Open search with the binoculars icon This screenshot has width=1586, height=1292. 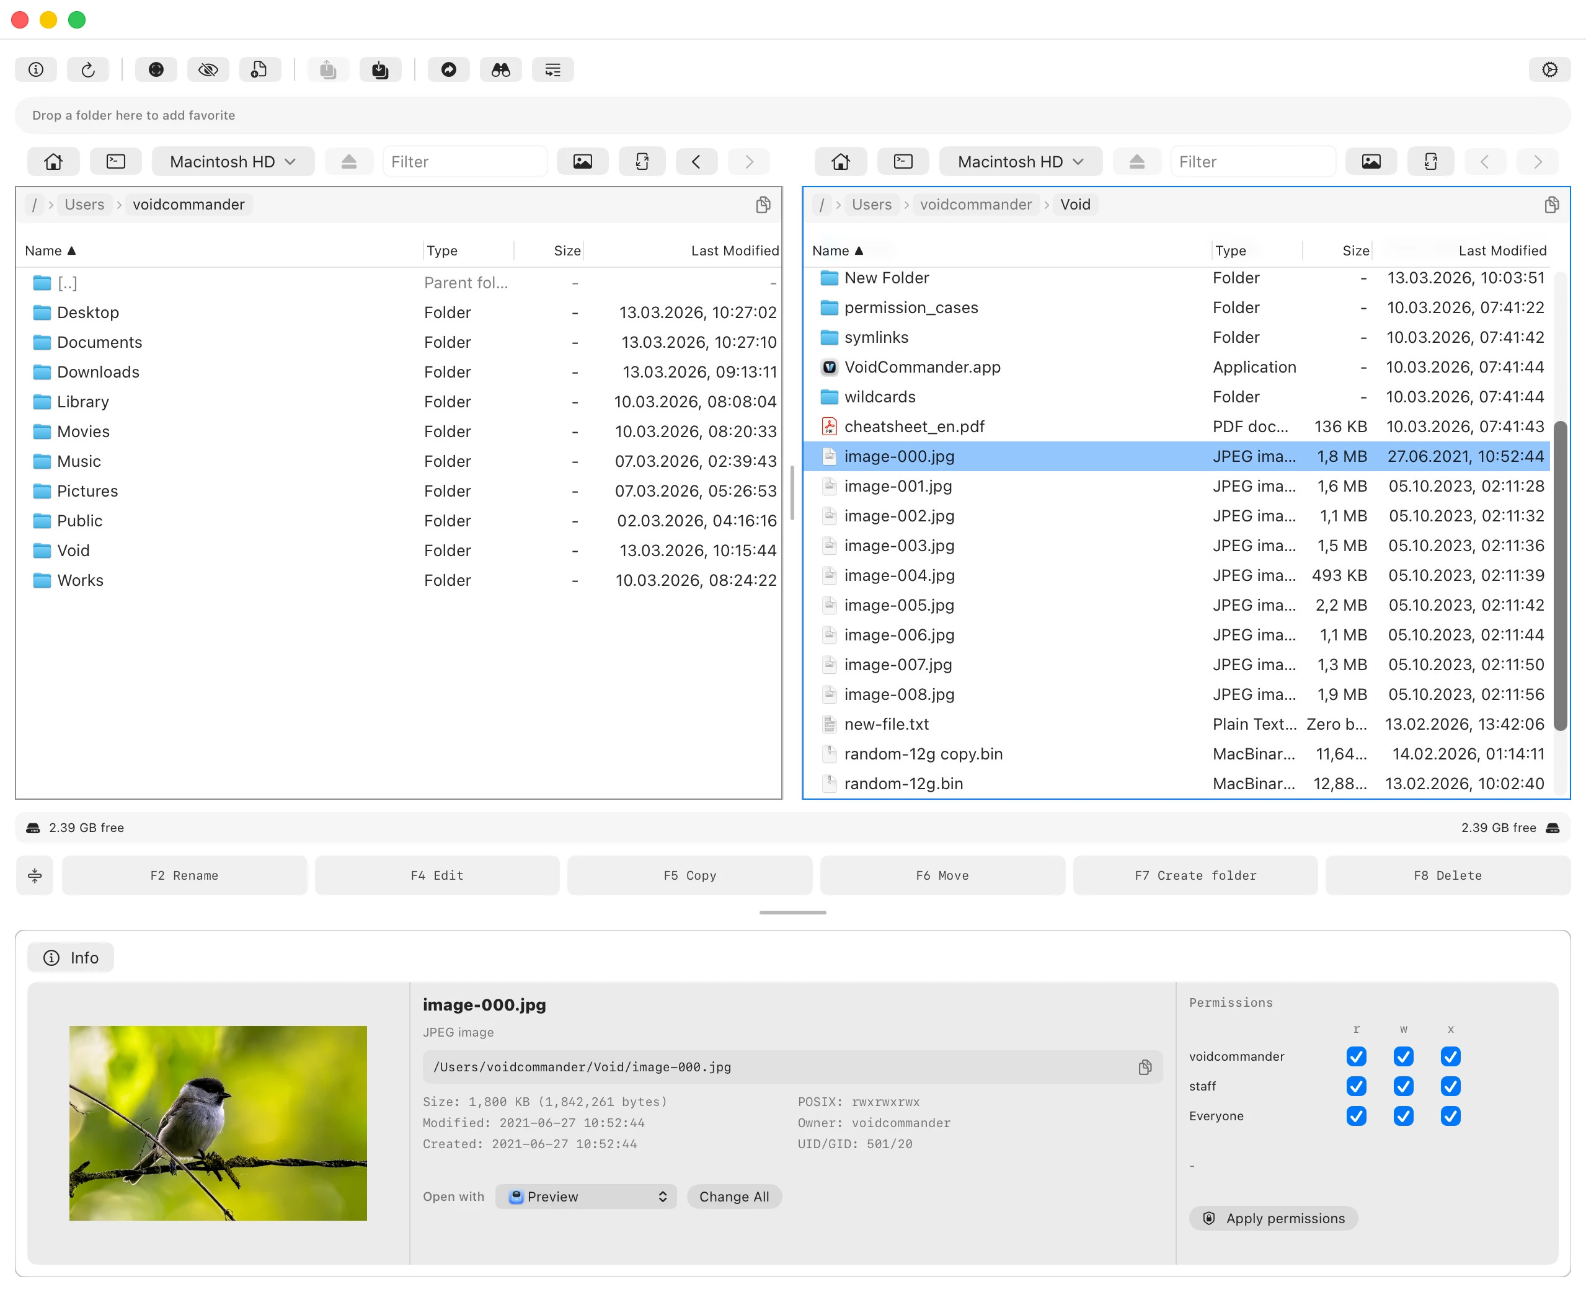pos(500,70)
